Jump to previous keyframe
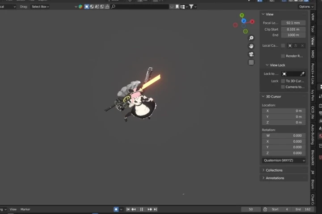This screenshot has width=322, height=214. tap(134, 209)
